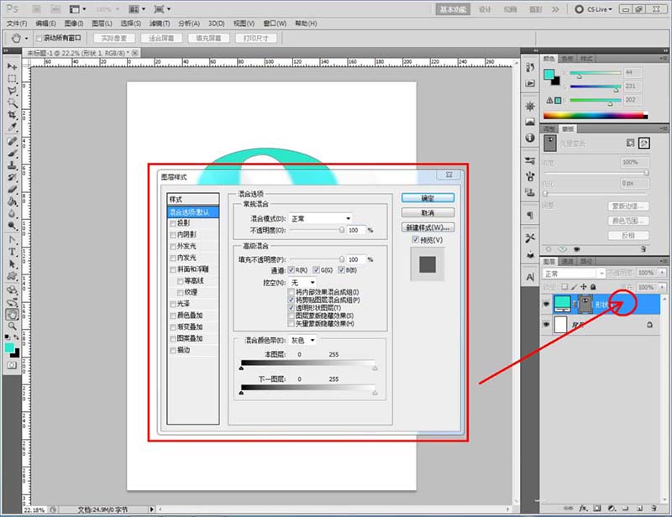Viewport: 672px width, 517px height.
Task: Open the Character panel icon in dock
Action: pos(530,277)
